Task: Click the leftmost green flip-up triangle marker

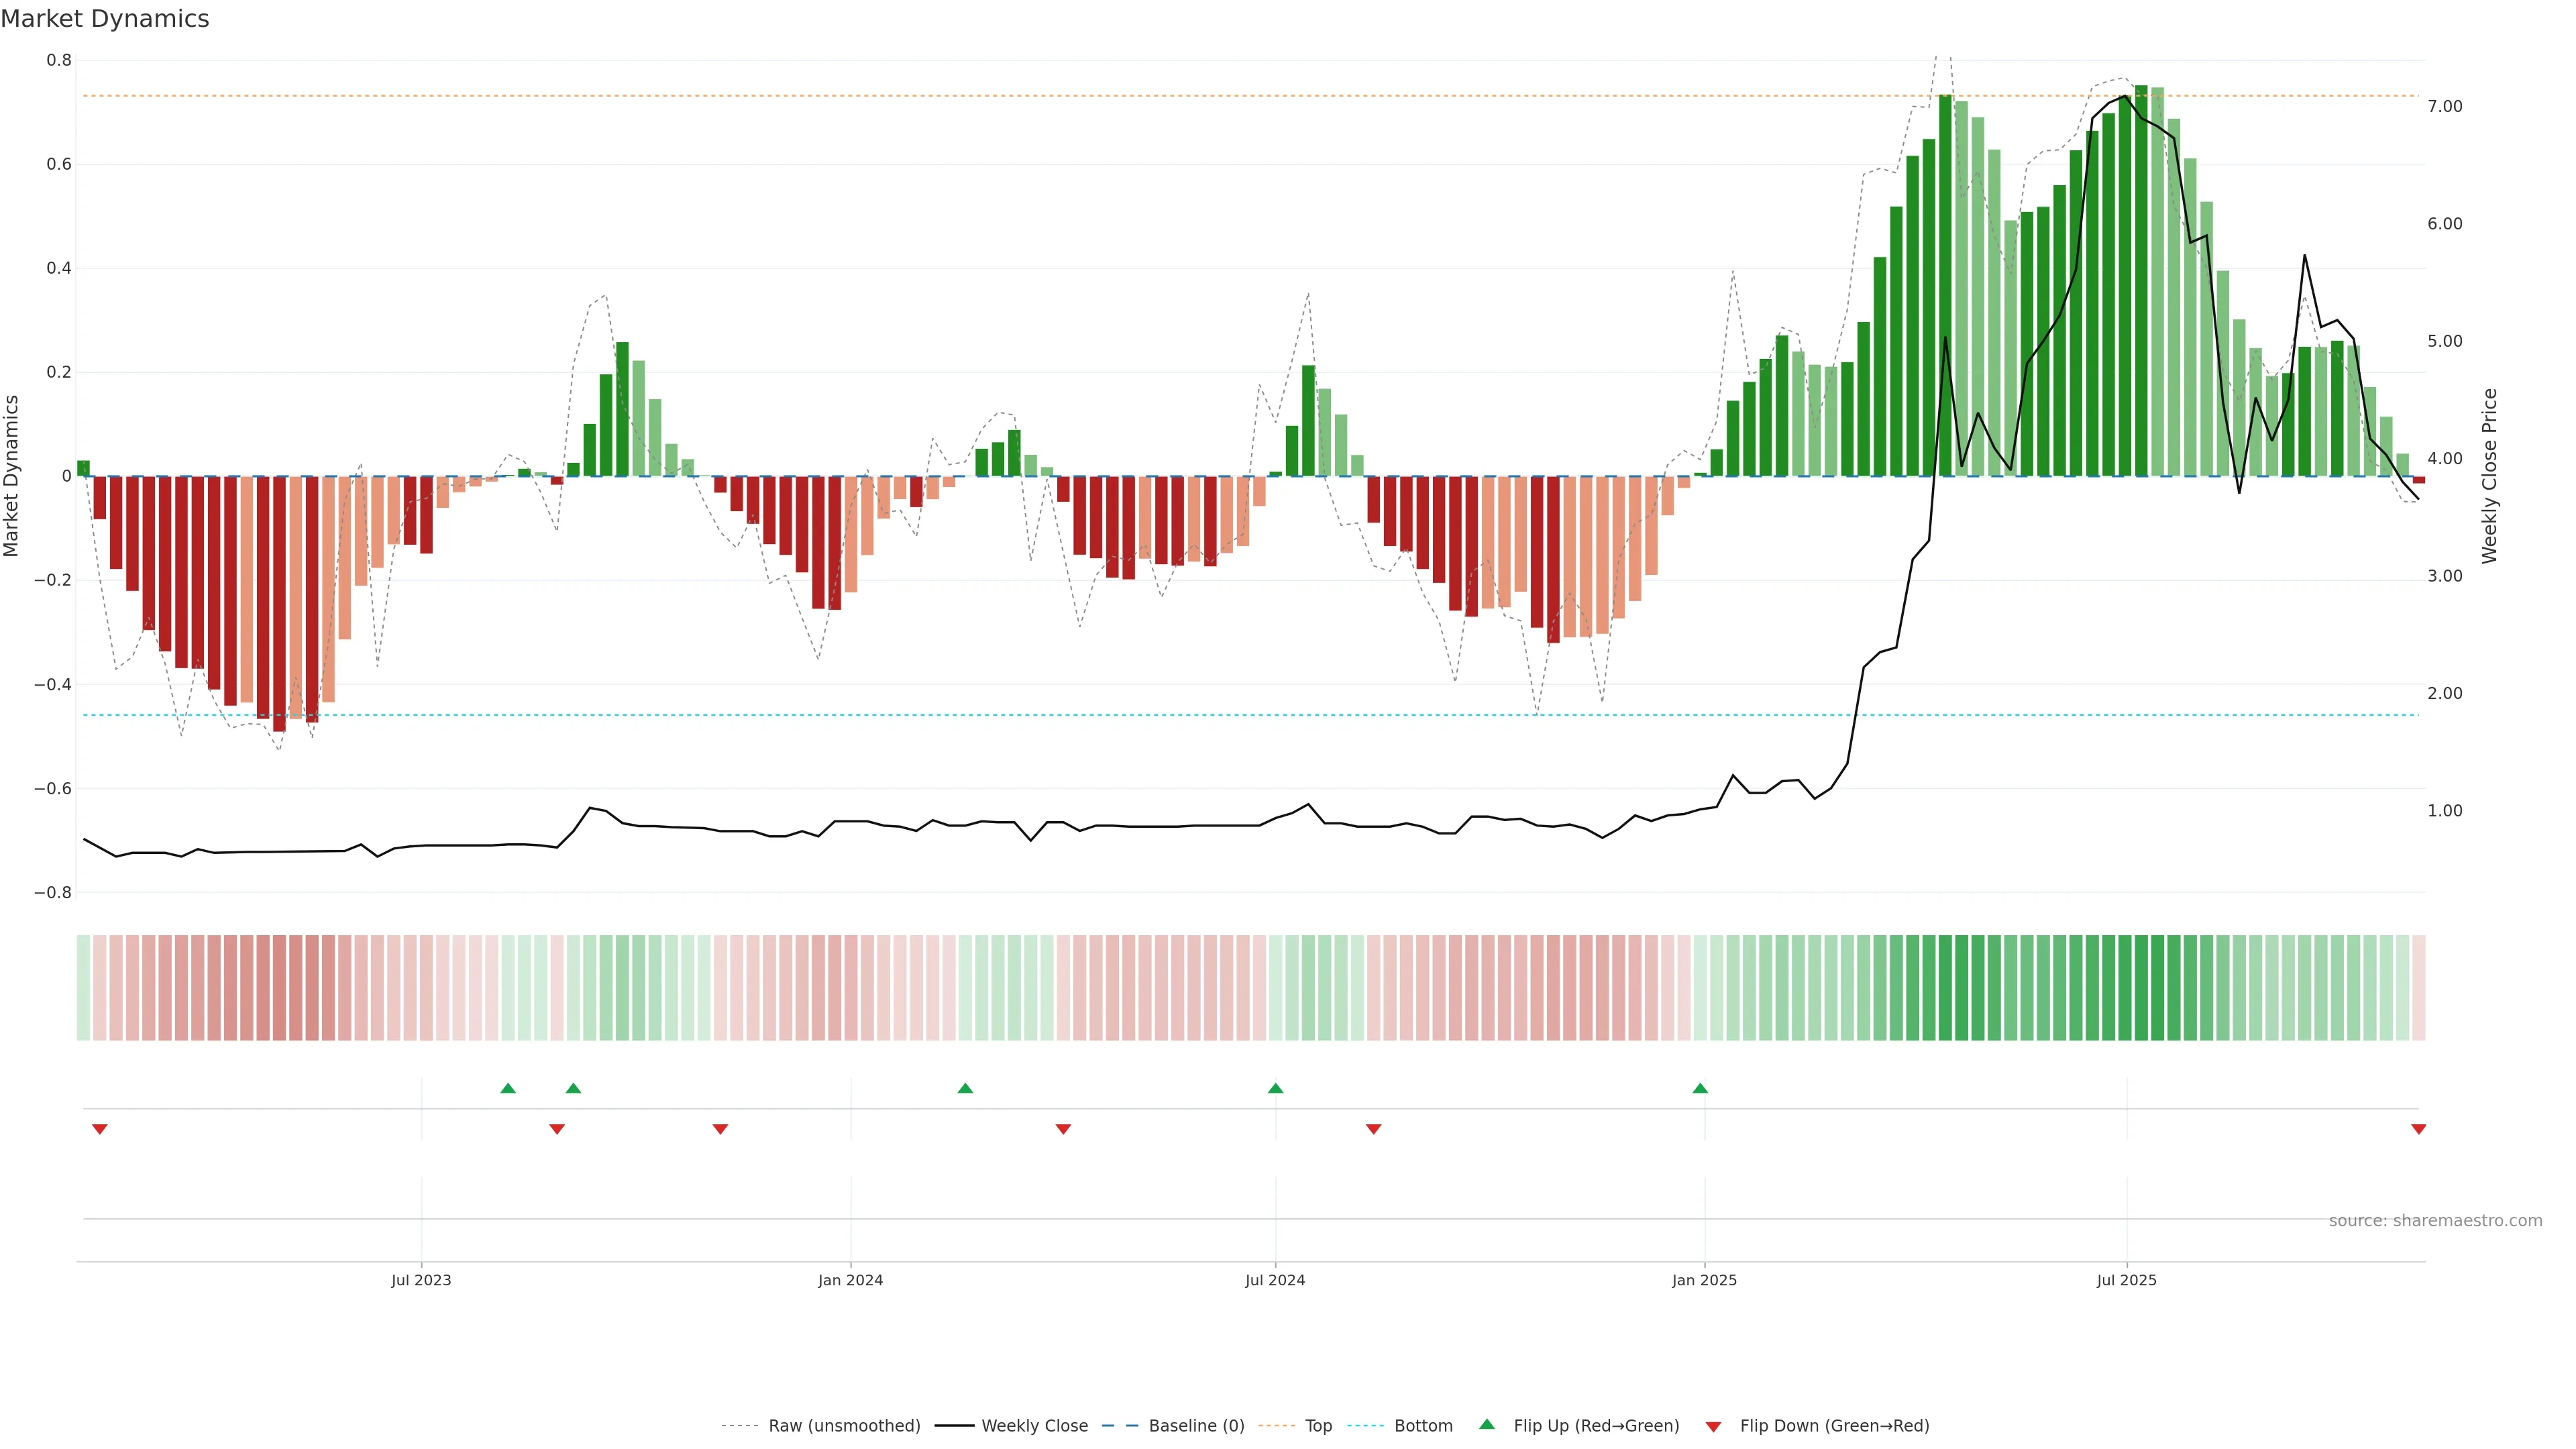Action: (x=508, y=1088)
